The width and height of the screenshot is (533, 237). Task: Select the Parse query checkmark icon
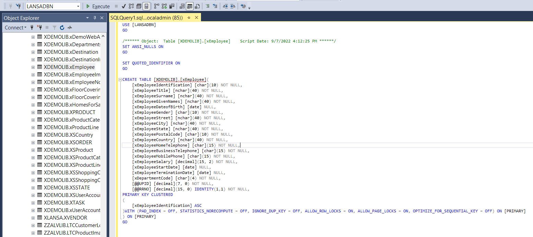click(x=123, y=6)
